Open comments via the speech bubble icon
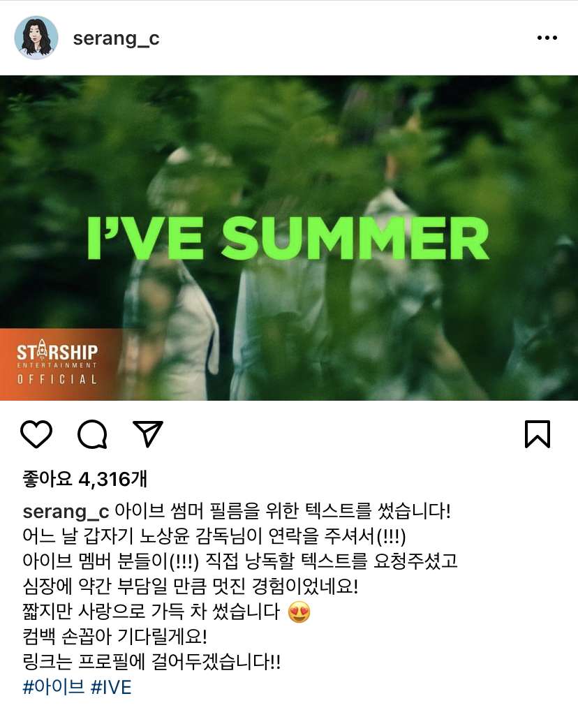This screenshot has width=578, height=710. [x=92, y=434]
